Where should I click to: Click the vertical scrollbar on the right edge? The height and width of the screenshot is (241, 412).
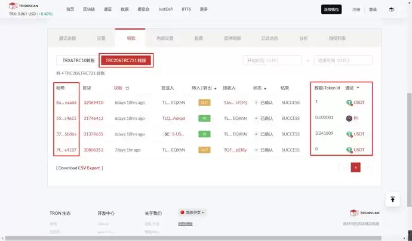pyautogui.click(x=410, y=150)
